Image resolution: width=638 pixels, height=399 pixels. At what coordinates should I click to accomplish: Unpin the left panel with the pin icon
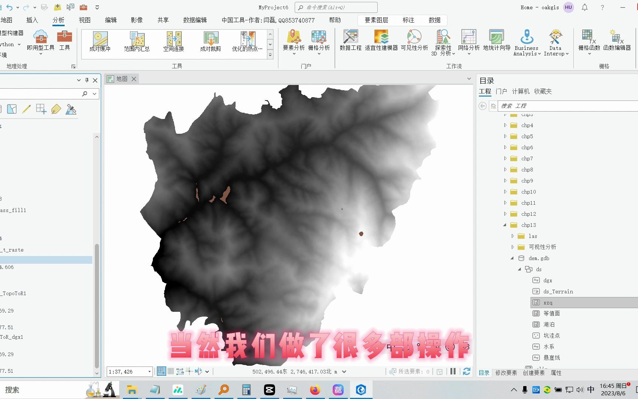tap(87, 80)
